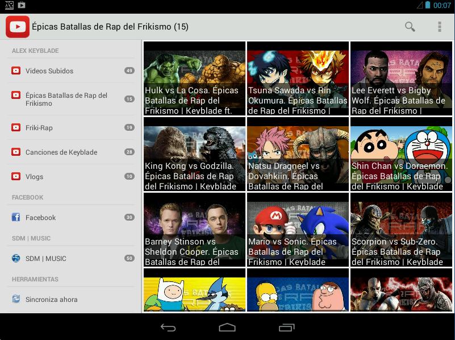This screenshot has width=455, height=340.
Task: Open Scorpion vs Sub-Zero video
Action: tap(401, 229)
